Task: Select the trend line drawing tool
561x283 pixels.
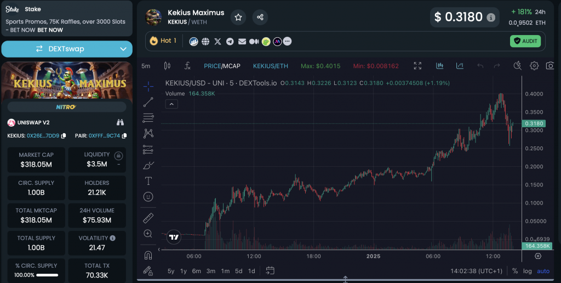Action: click(x=148, y=102)
